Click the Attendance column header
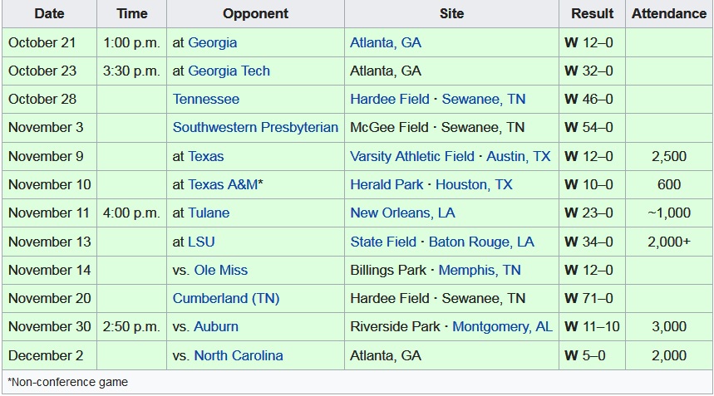The height and width of the screenshot is (396, 714). (668, 13)
